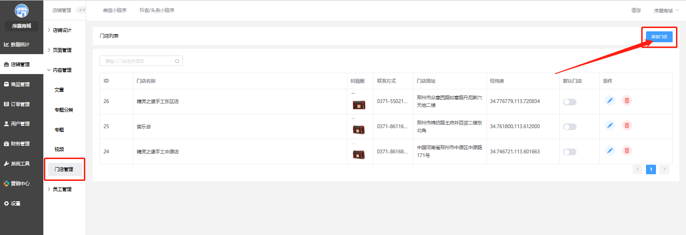Image resolution: width=686 pixels, height=235 pixels.
Task: Edit the 音乐会 store row
Action: [x=610, y=125]
